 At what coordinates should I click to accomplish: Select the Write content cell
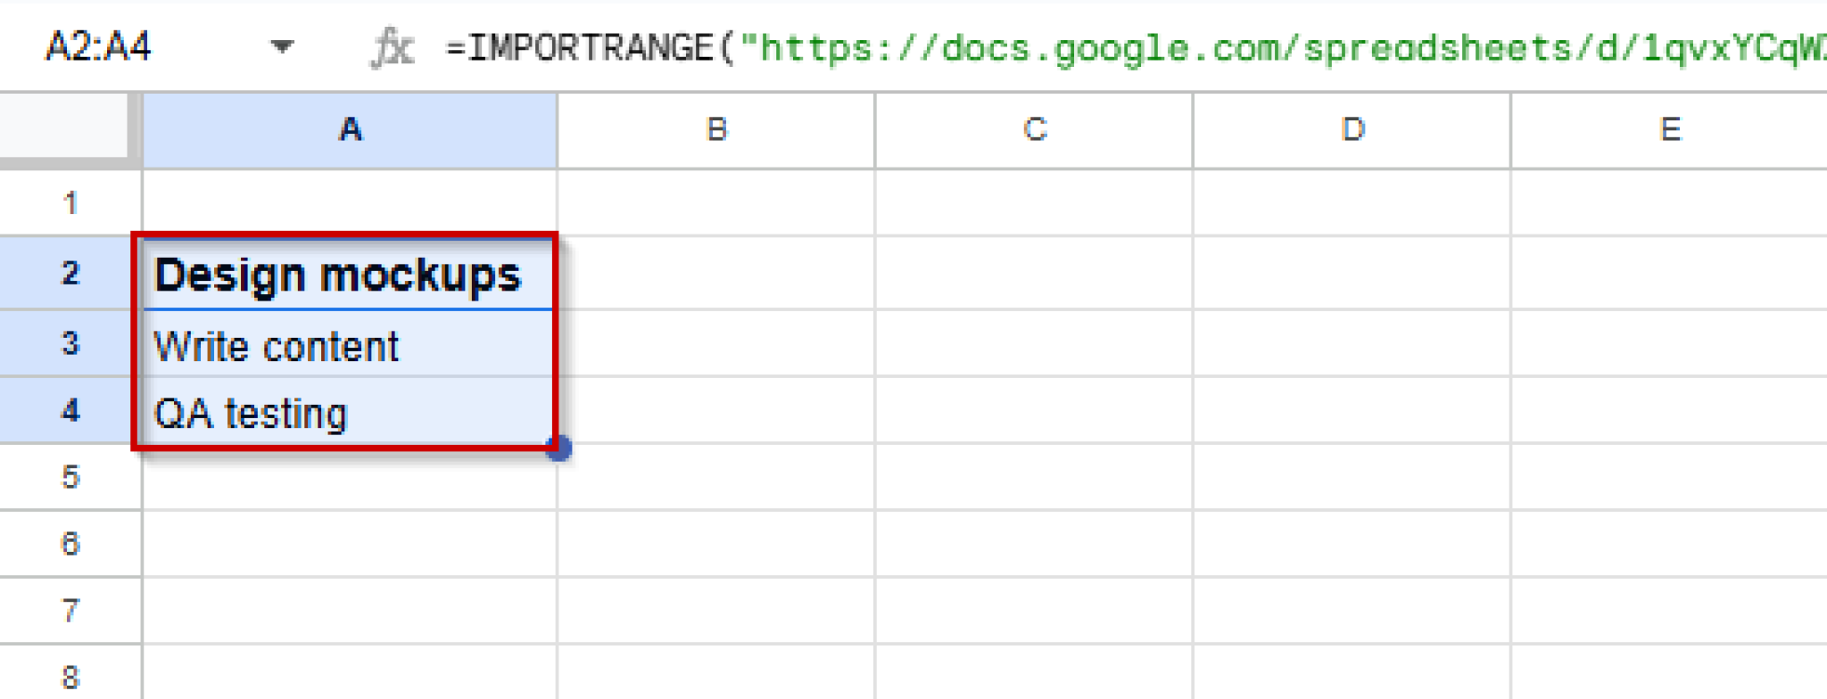tap(348, 343)
